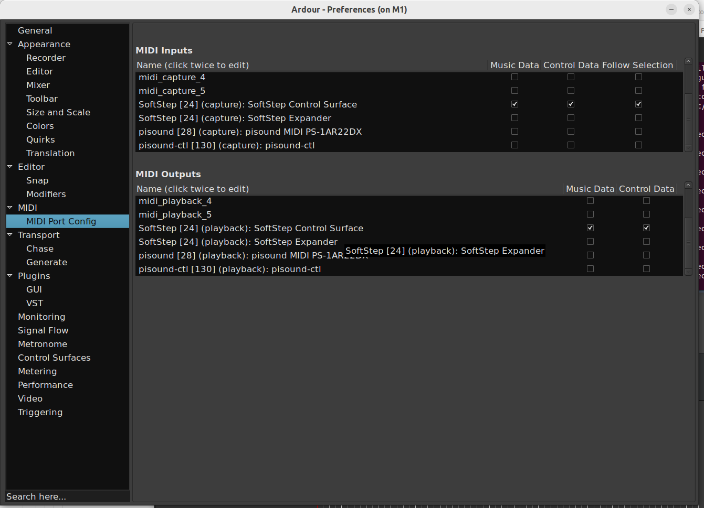Collapse the Plugins tree section

click(x=10, y=276)
